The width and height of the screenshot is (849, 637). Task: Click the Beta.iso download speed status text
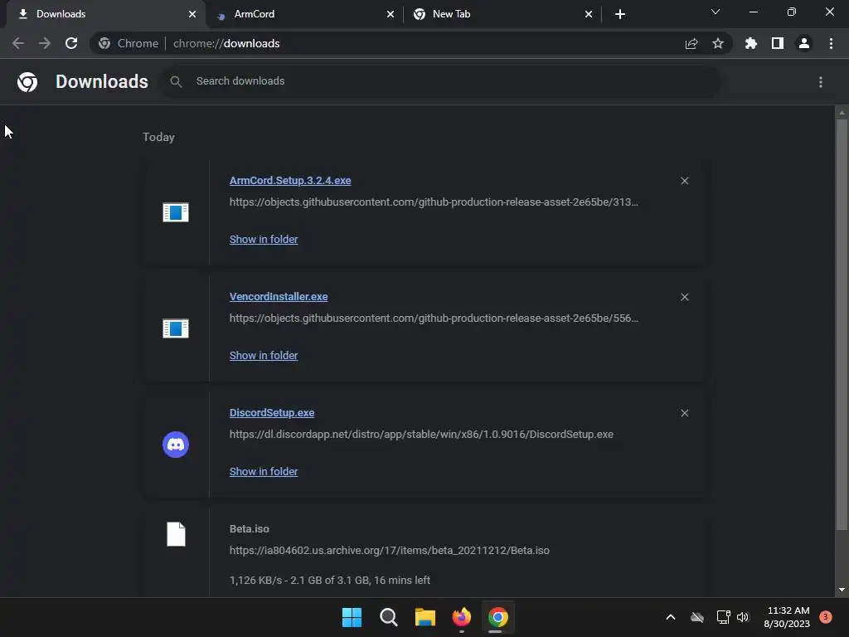pos(330,580)
